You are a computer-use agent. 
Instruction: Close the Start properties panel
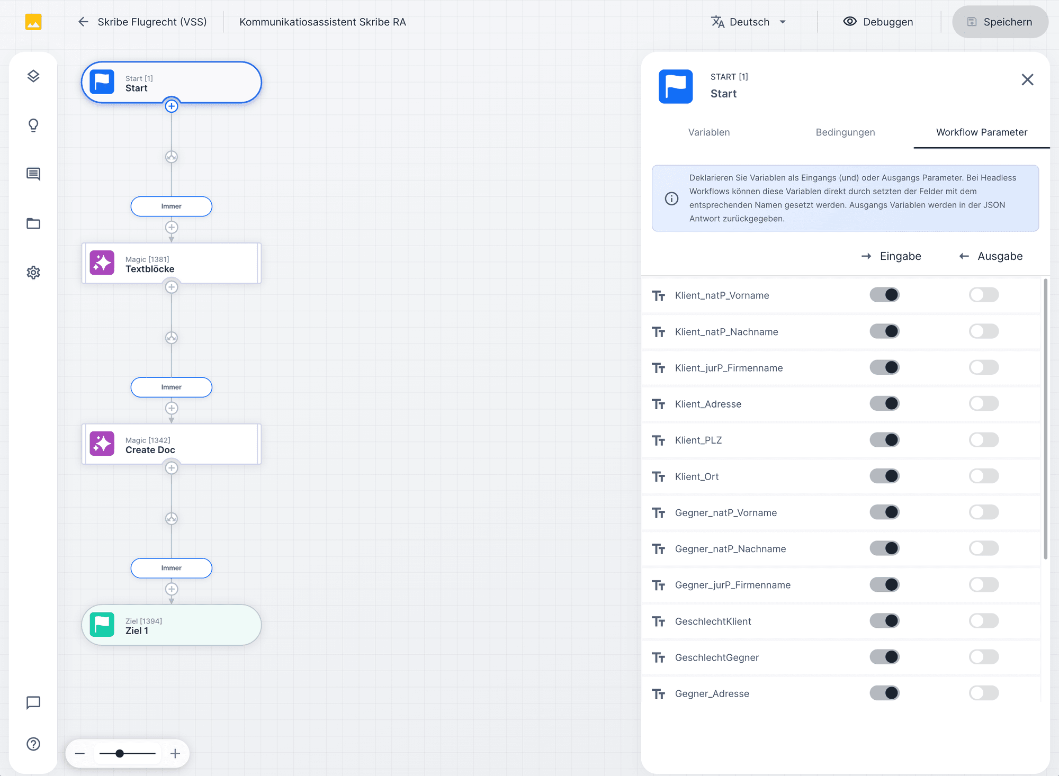(x=1027, y=80)
